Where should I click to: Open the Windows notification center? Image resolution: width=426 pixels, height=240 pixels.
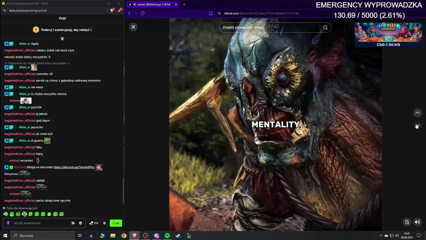coord(419,236)
